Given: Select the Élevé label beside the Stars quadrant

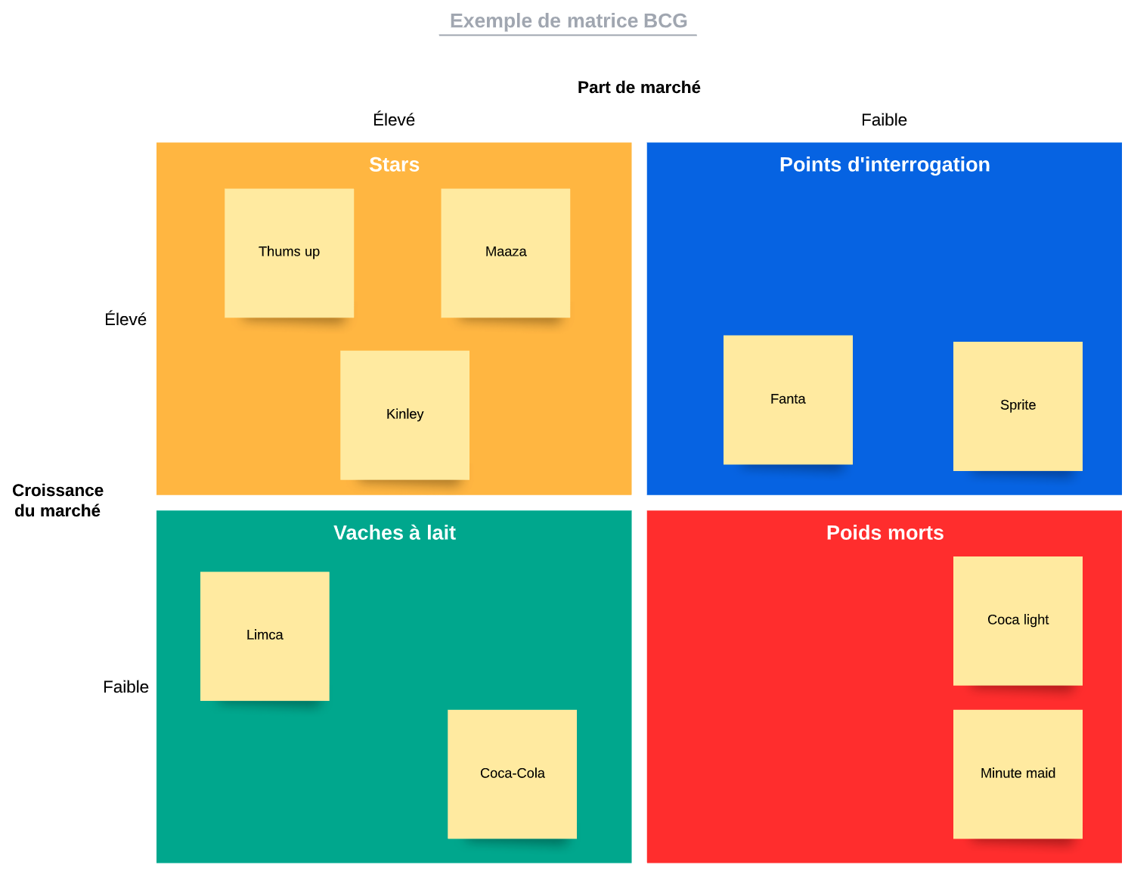Looking at the screenshot, I should click(126, 320).
